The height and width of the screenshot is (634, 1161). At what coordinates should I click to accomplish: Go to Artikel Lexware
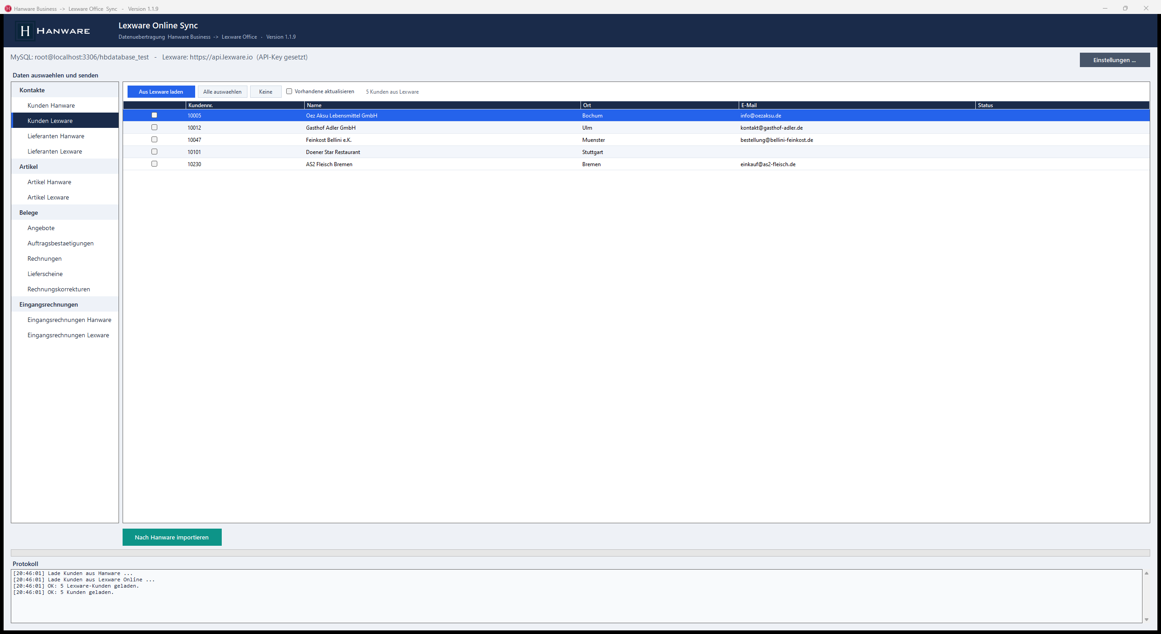(65, 197)
